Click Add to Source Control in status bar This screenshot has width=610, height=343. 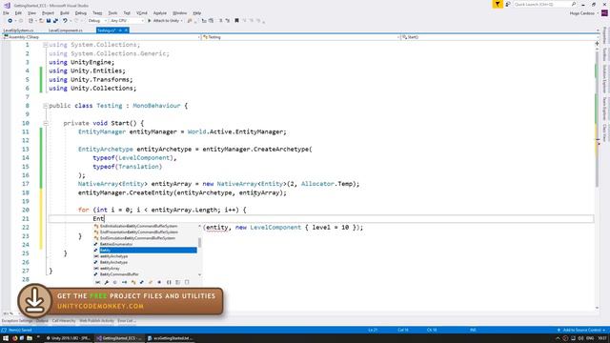tap(581, 331)
